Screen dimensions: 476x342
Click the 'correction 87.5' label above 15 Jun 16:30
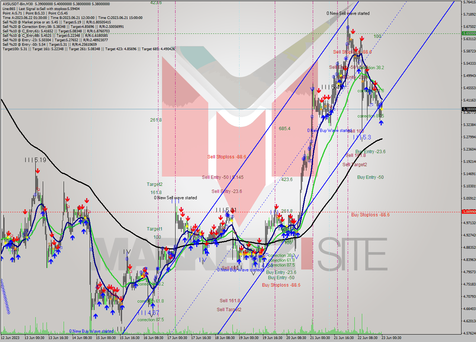[150, 320]
